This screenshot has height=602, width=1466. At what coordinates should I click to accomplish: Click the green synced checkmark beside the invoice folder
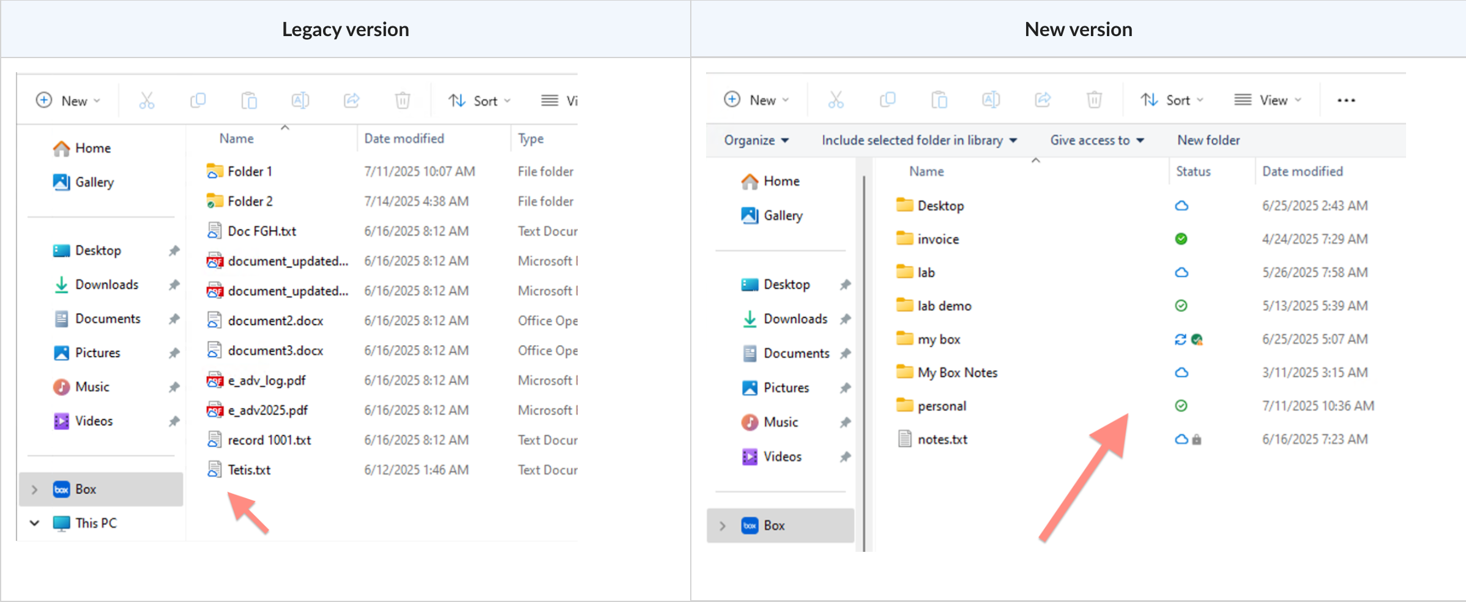pos(1181,239)
